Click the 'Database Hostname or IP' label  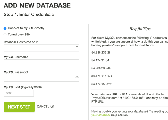[x=21, y=42]
